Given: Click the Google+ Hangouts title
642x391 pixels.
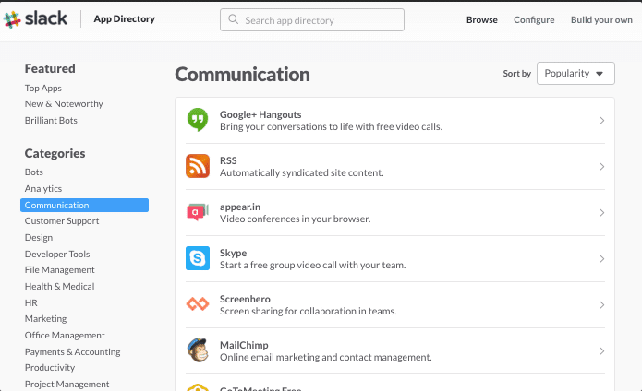Looking at the screenshot, I should [x=260, y=114].
